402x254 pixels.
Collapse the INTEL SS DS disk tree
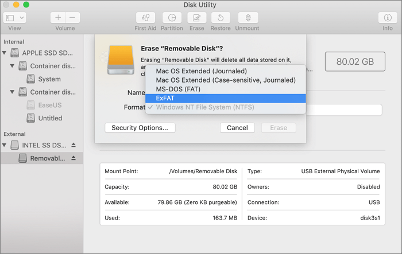pyautogui.click(x=5, y=145)
